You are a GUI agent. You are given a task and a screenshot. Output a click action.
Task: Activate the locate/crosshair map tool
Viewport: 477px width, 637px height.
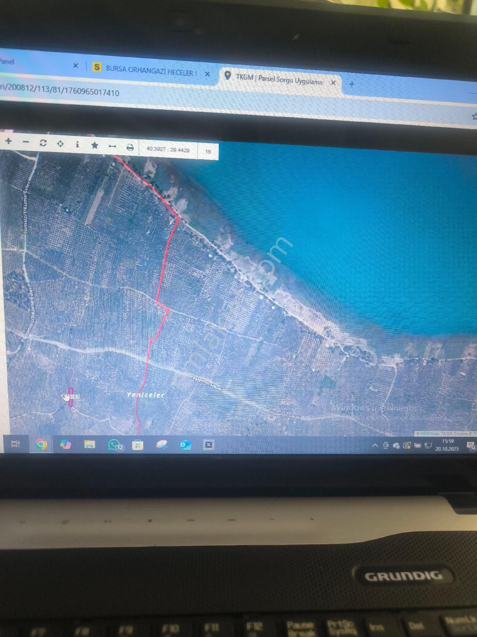(x=60, y=144)
